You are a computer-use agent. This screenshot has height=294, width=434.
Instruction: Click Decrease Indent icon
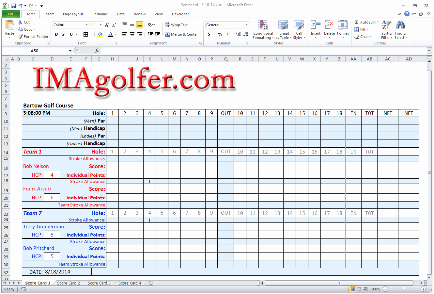pyautogui.click(x=150, y=34)
